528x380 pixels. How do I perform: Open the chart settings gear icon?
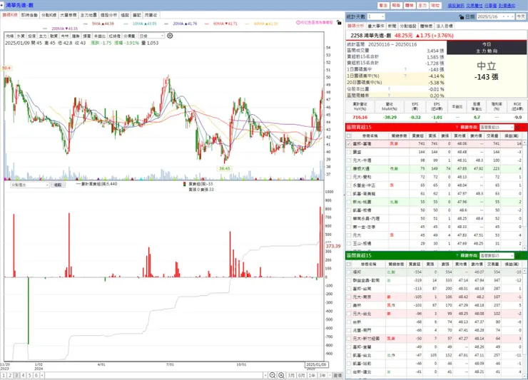pyautogui.click(x=170, y=36)
